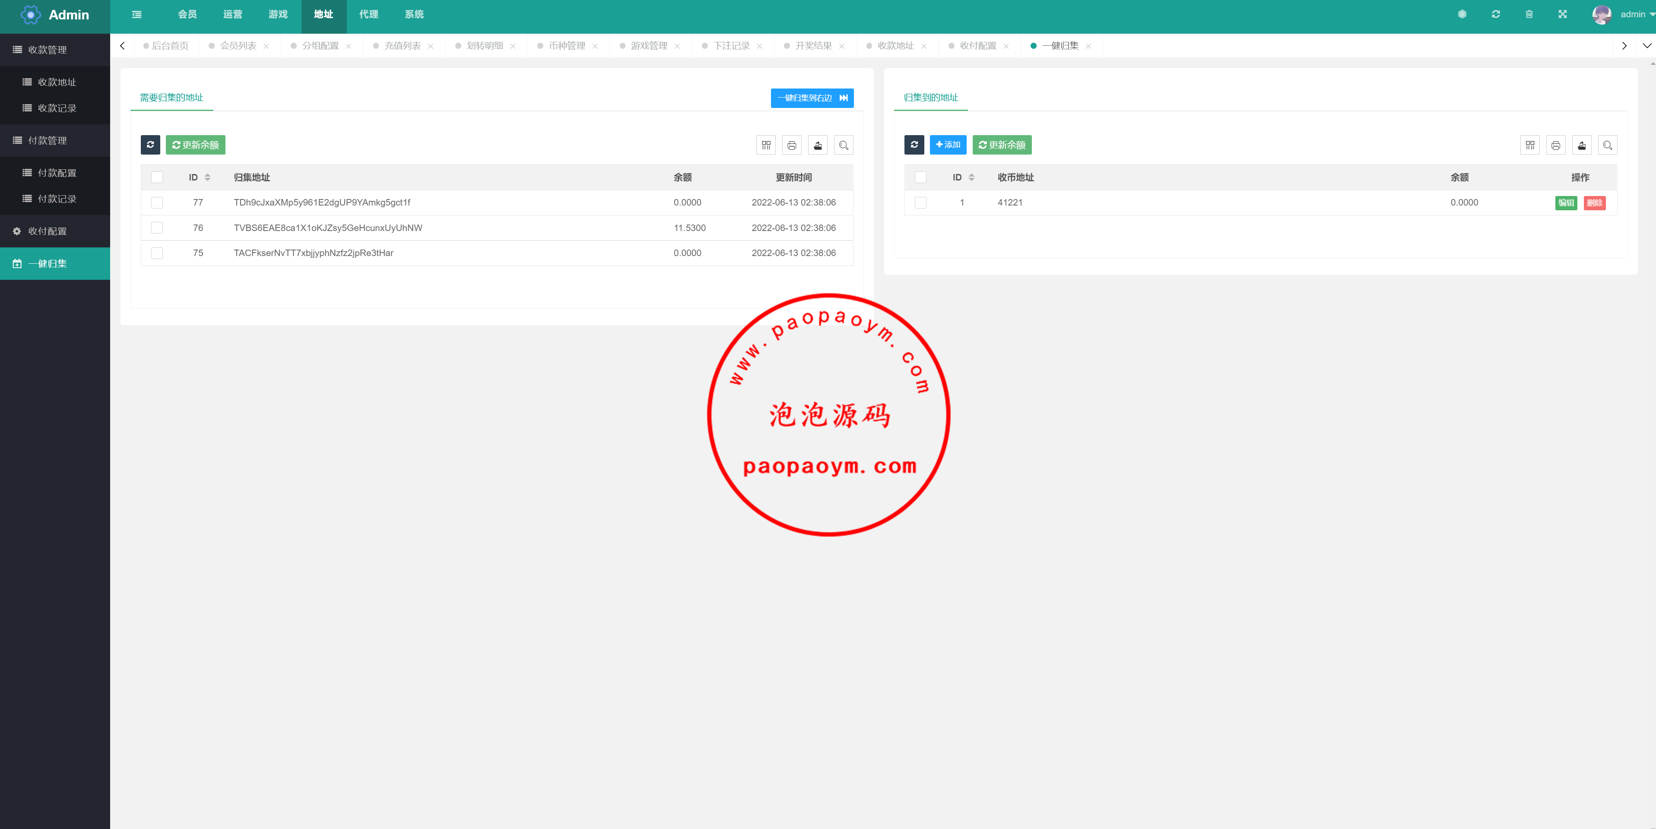Click the red 删除 button for address 41221
Viewport: 1656px width, 829px height.
point(1594,203)
